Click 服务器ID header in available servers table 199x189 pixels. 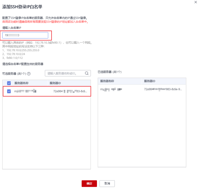coord(55,83)
